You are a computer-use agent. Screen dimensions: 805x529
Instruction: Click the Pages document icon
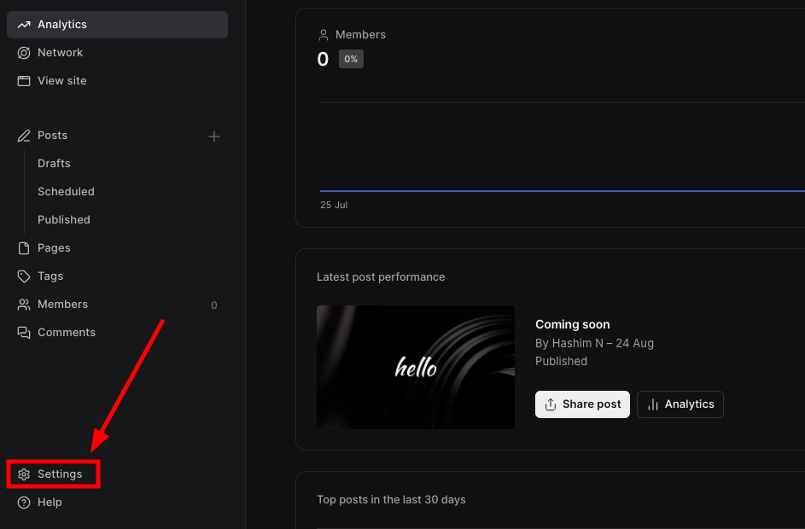tap(24, 248)
